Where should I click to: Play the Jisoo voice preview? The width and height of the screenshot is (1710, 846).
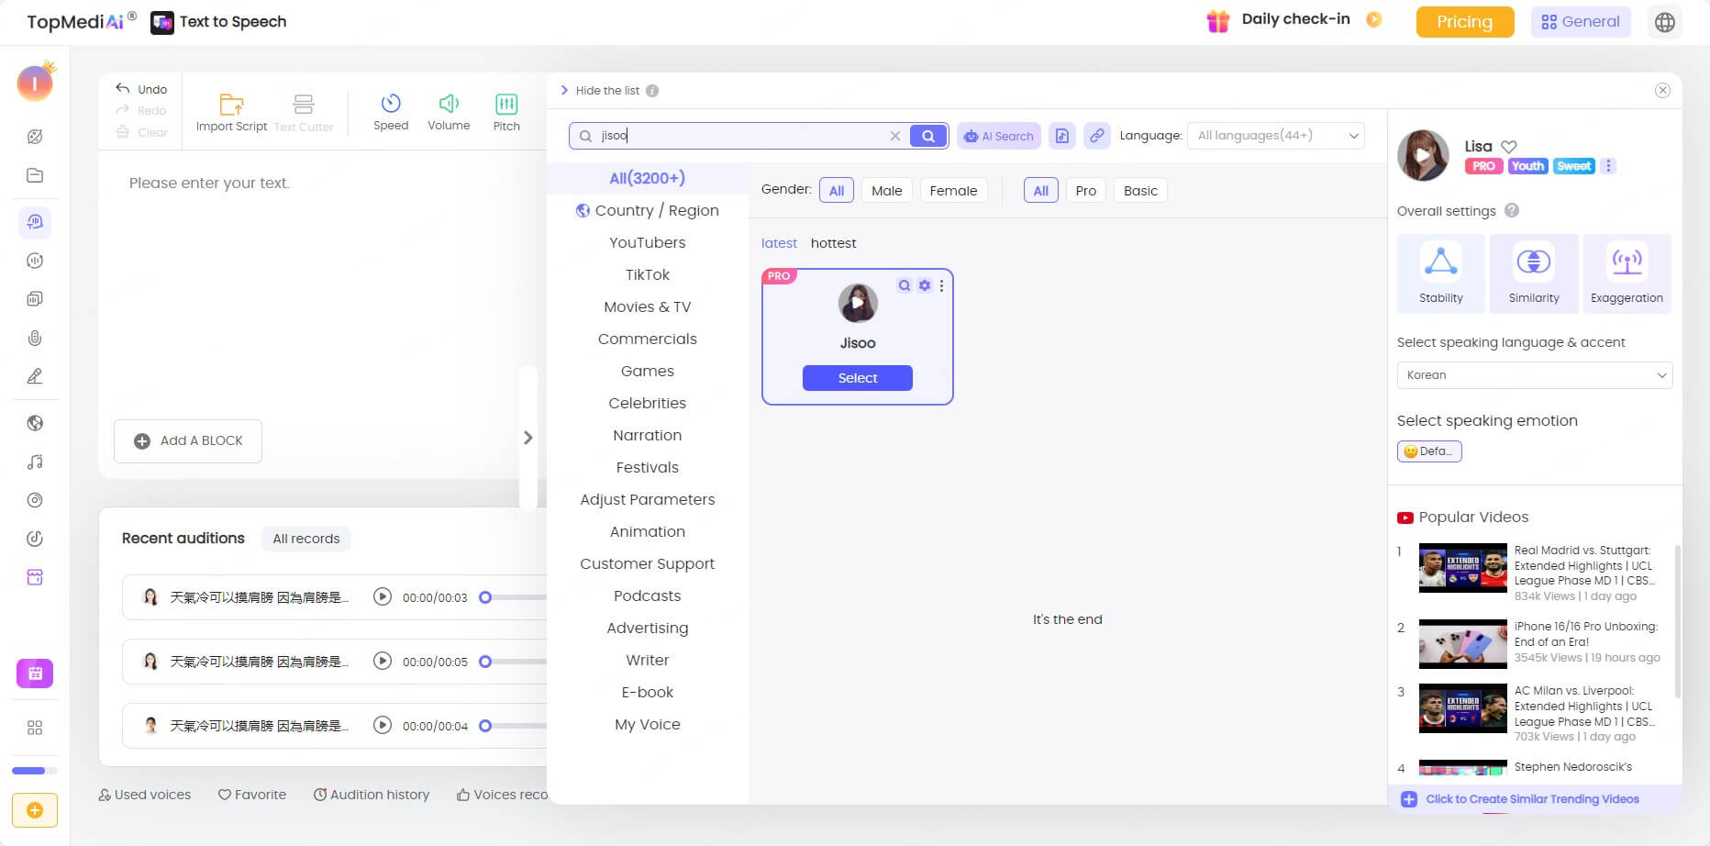[x=858, y=303]
